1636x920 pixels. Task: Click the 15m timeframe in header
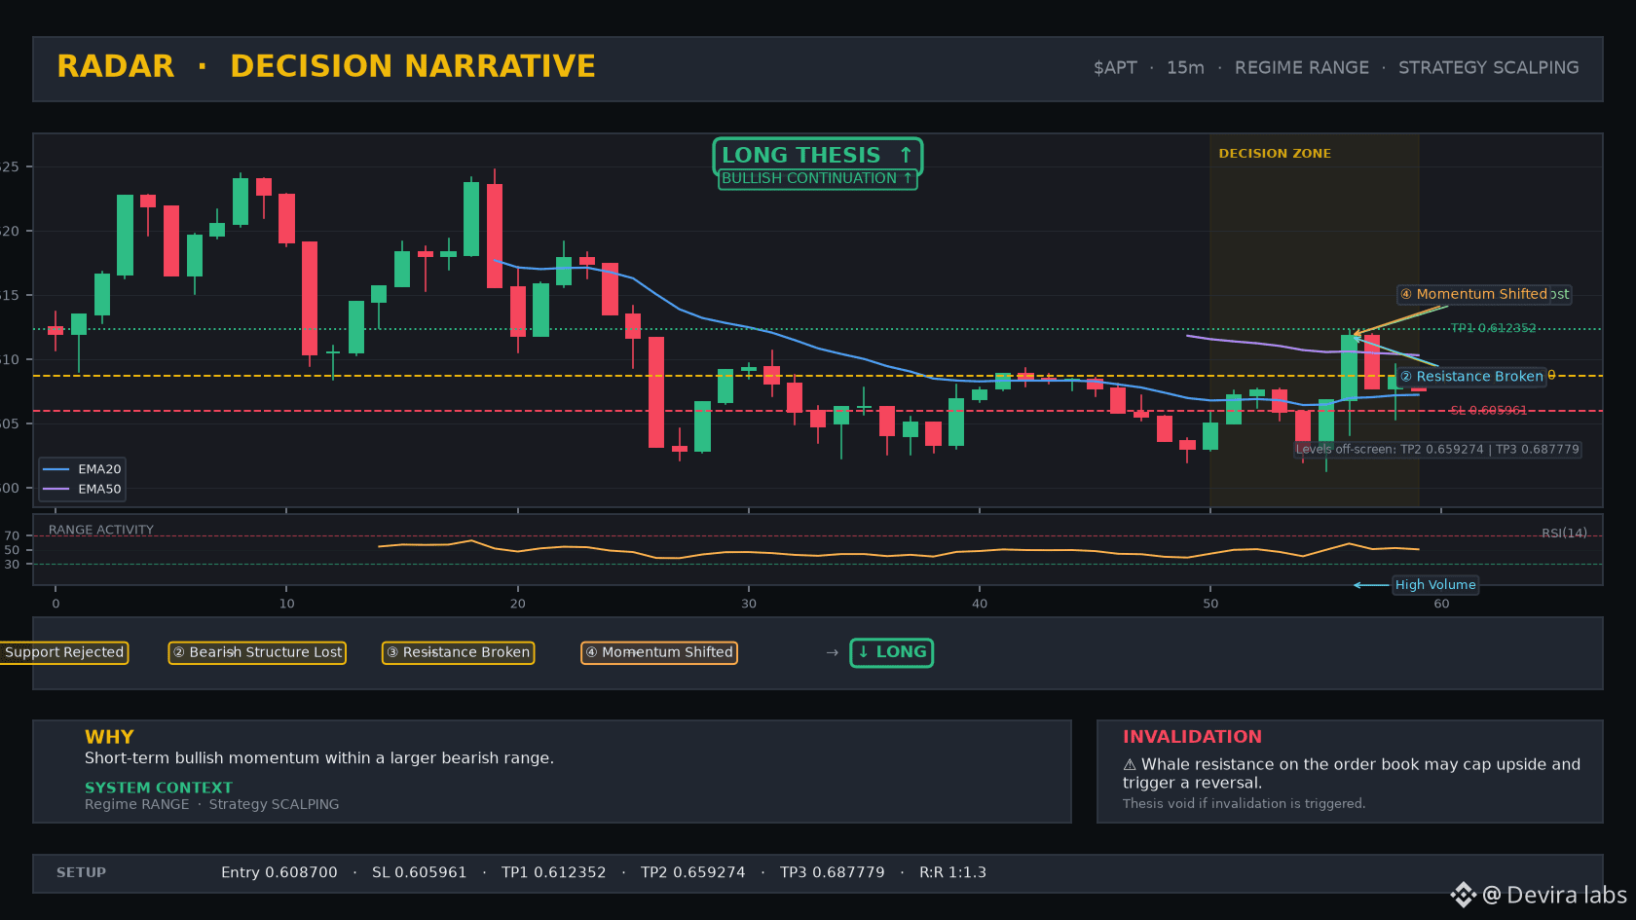1185,68
